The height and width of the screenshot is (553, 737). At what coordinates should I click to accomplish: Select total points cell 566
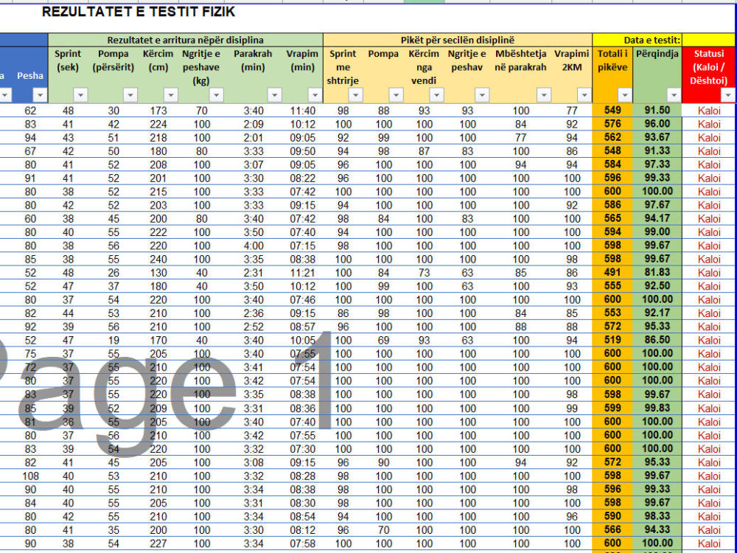(x=612, y=530)
